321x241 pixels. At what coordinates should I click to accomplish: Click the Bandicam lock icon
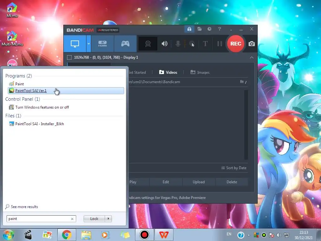coord(189,29)
